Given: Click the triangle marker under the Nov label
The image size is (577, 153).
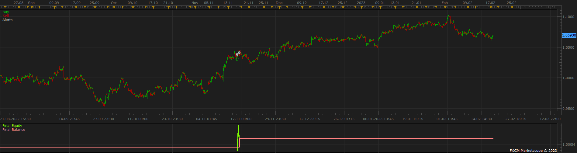Looking at the screenshot, I should coord(195,7).
